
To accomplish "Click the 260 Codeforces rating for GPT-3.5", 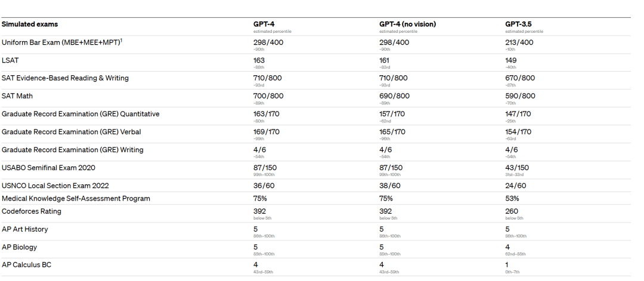I will tap(511, 211).
